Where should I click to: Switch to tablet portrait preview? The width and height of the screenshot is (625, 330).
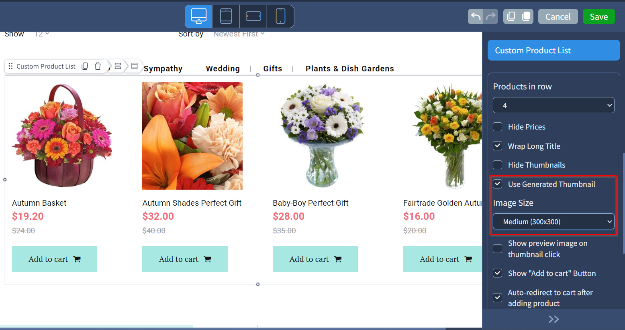[226, 16]
